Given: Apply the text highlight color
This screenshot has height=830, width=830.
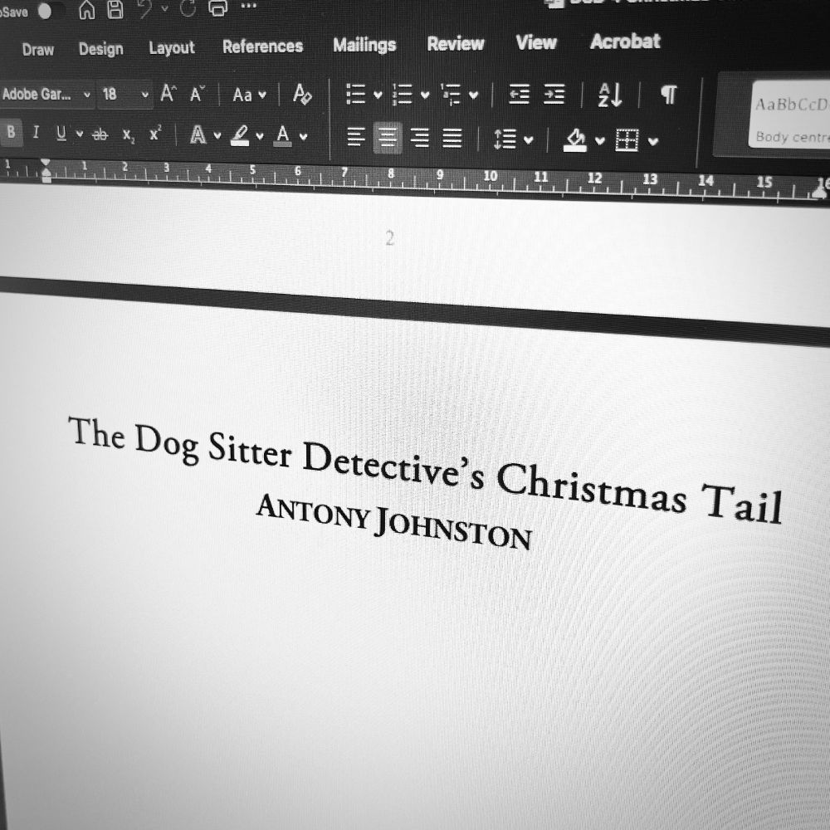Looking at the screenshot, I should (241, 135).
